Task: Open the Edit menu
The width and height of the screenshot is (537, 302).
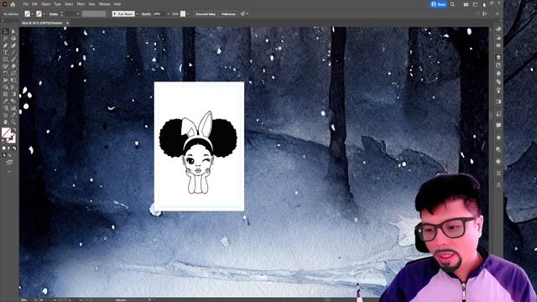Action: click(34, 4)
